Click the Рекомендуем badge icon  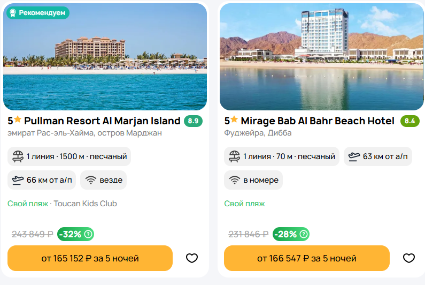coord(13,12)
